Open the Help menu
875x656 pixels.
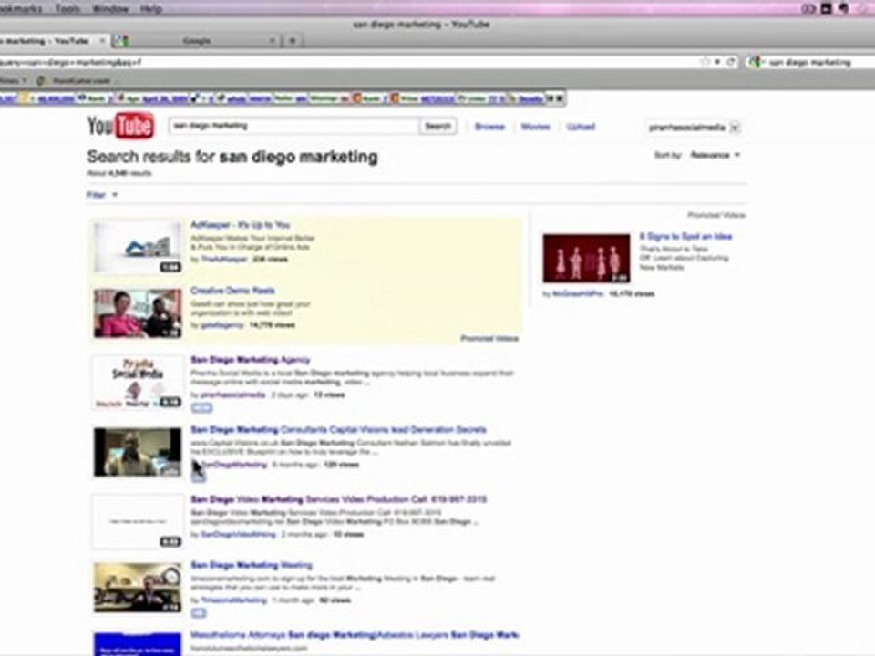[x=150, y=8]
